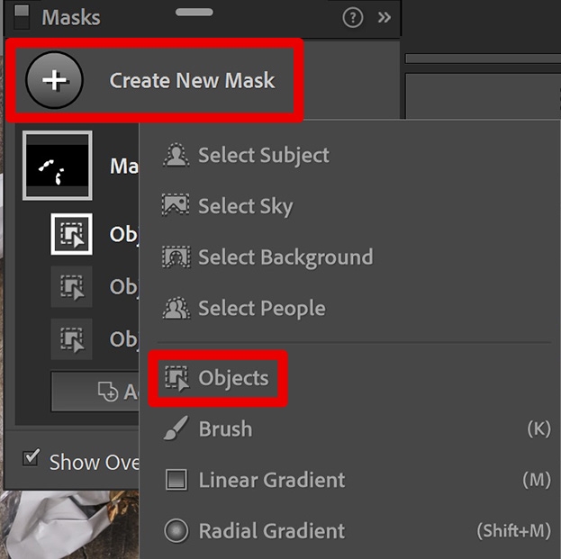
Task: Grab the Masks panel drag handle bar
Action: point(195,13)
